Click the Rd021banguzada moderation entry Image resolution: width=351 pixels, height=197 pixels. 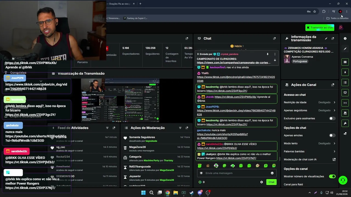157,168
